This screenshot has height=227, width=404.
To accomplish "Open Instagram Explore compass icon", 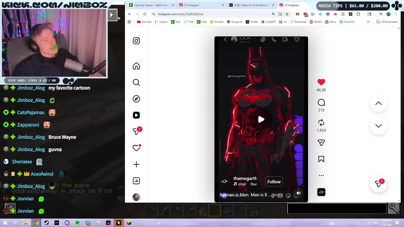I will (x=136, y=99).
